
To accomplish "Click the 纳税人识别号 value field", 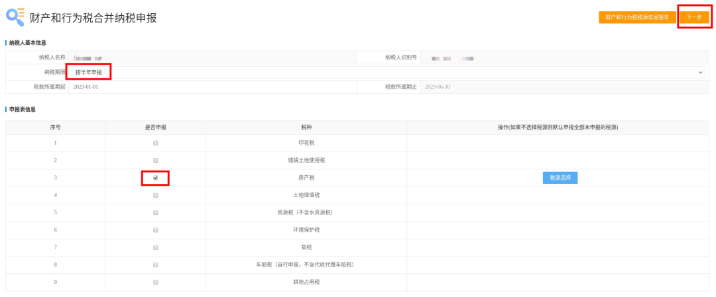I will point(564,58).
